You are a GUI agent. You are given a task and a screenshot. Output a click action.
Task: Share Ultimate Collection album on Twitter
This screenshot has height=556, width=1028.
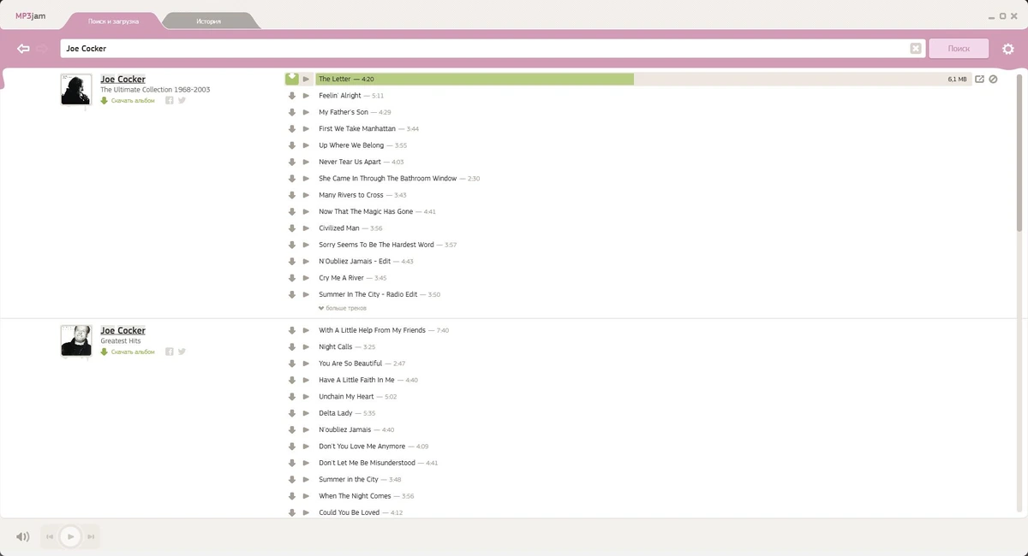click(182, 101)
